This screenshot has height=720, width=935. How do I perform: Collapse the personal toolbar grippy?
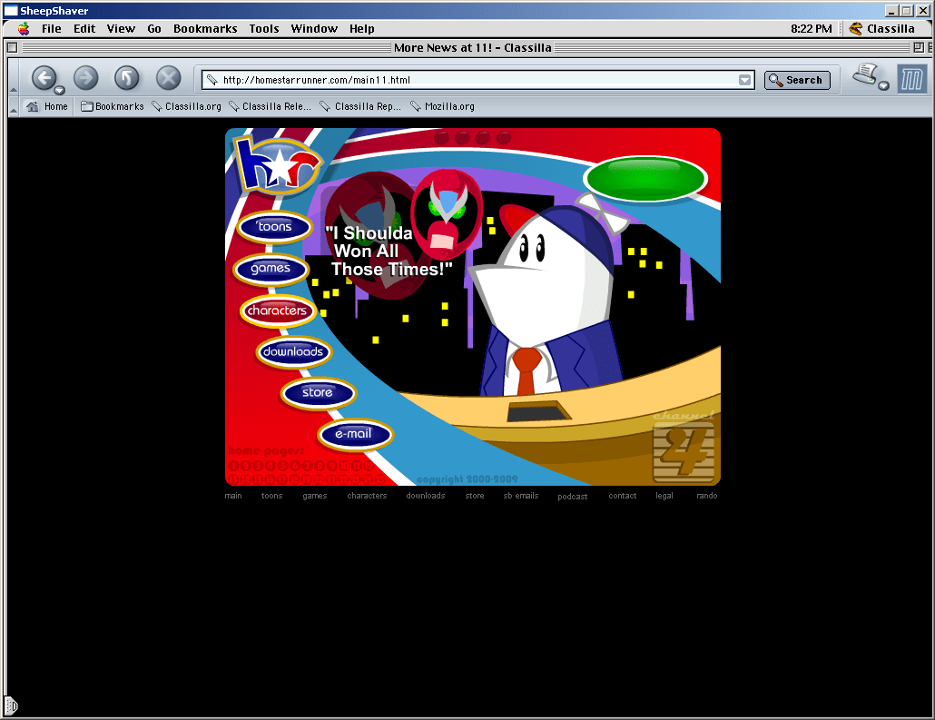[x=14, y=106]
